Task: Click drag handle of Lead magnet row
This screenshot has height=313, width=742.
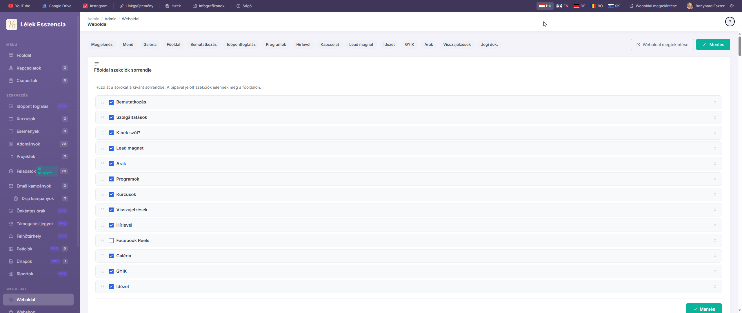Action: point(103,148)
